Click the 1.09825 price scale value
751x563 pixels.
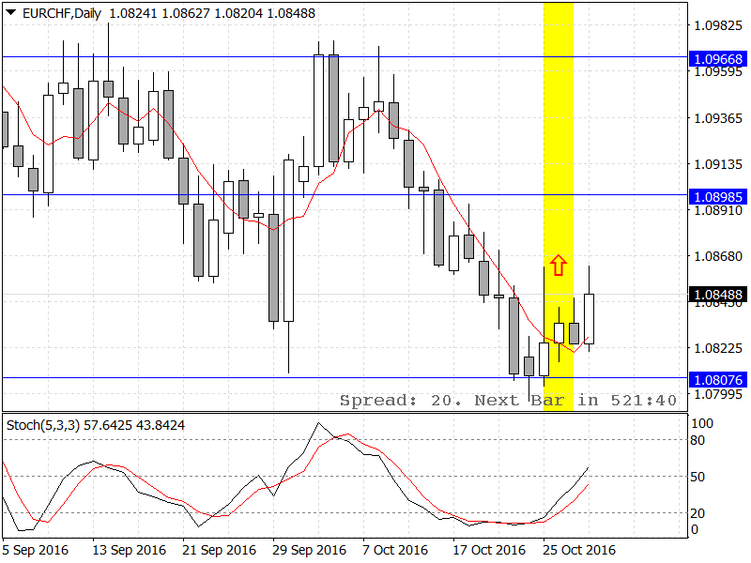[x=718, y=25]
